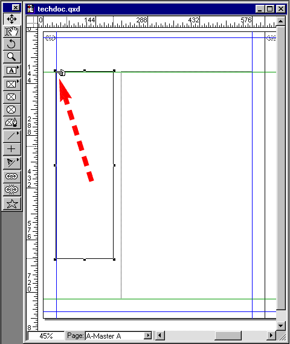Open the Page A-Master A dropdown arrow
This screenshot has height=344, width=290.
pos(148,336)
